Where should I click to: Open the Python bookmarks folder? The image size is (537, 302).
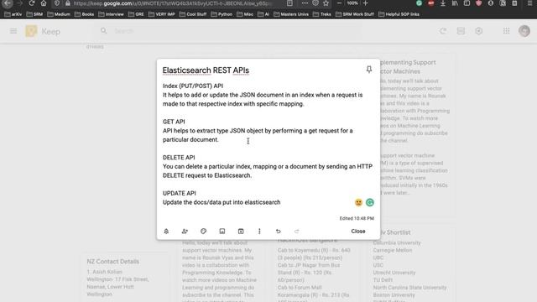(222, 14)
